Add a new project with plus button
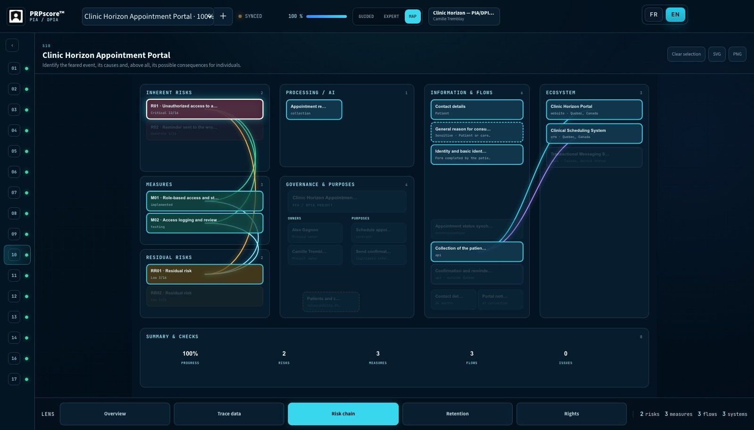This screenshot has height=430, width=754. coord(223,16)
